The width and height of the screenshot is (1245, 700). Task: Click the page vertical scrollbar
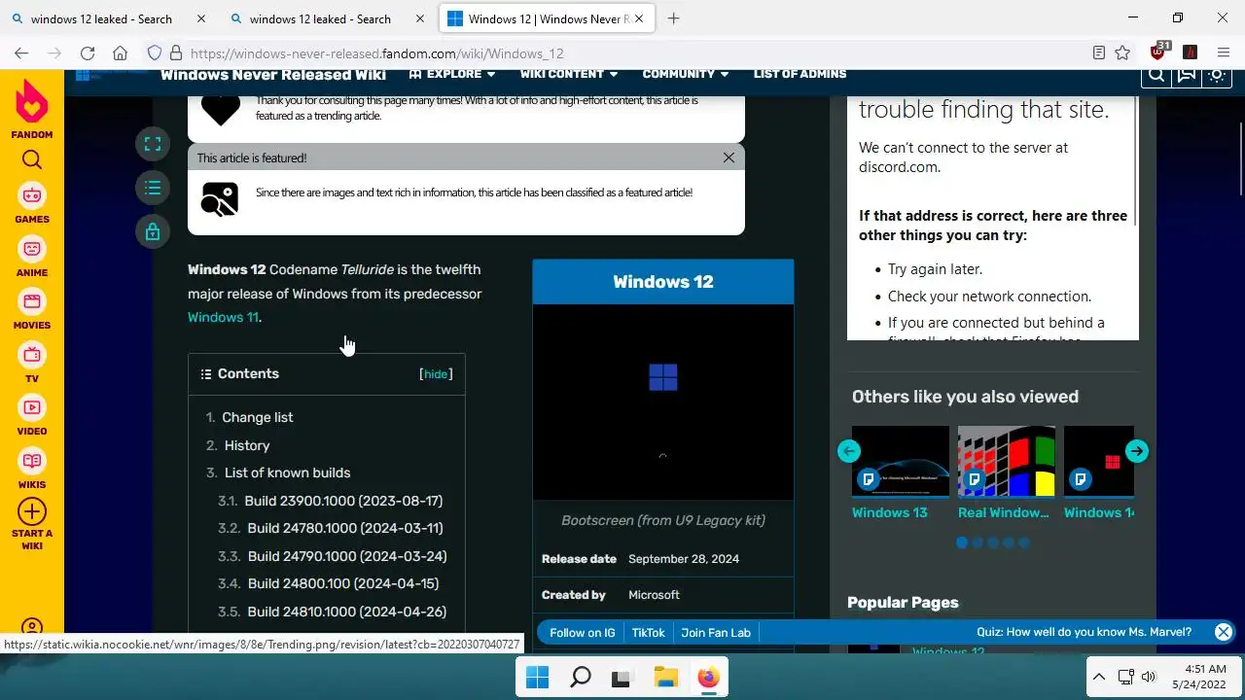tap(1240, 160)
